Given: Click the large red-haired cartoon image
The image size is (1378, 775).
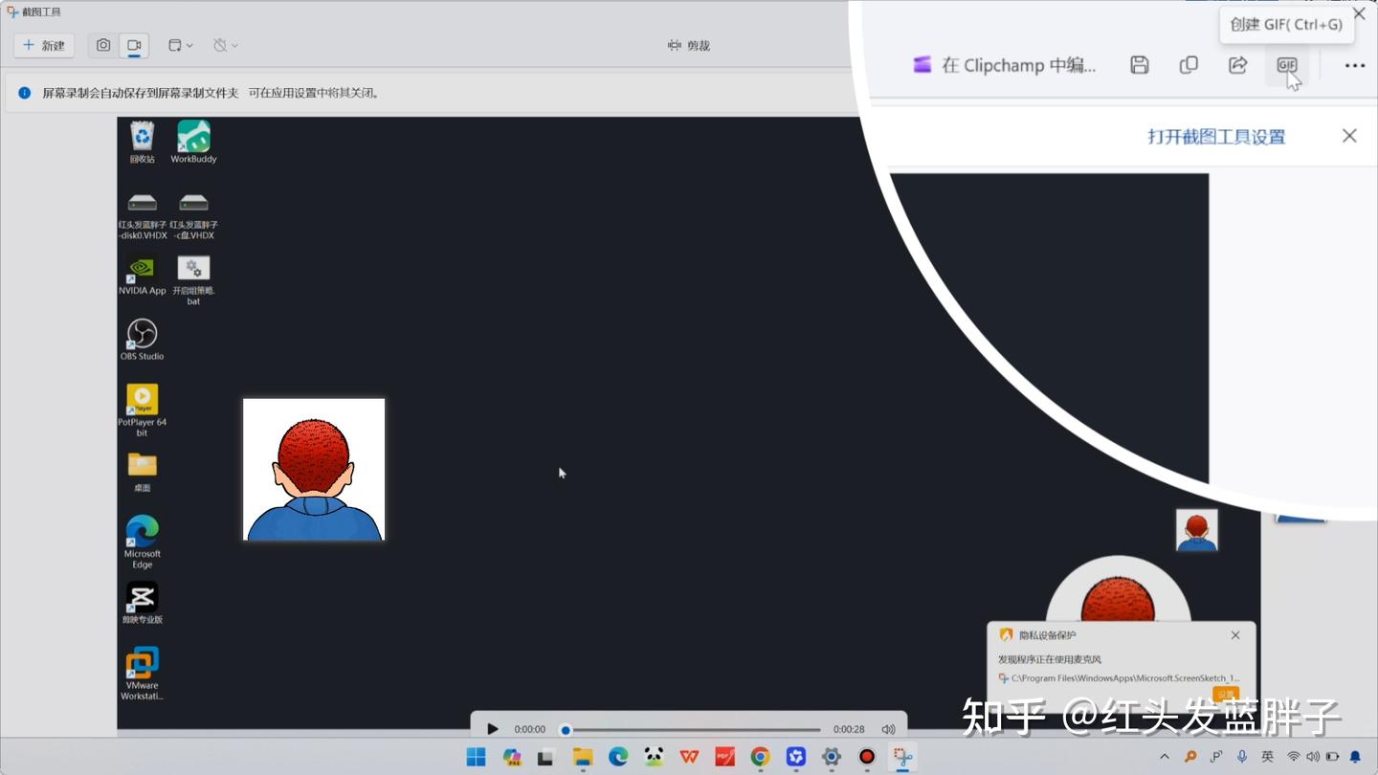Looking at the screenshot, I should tap(314, 470).
